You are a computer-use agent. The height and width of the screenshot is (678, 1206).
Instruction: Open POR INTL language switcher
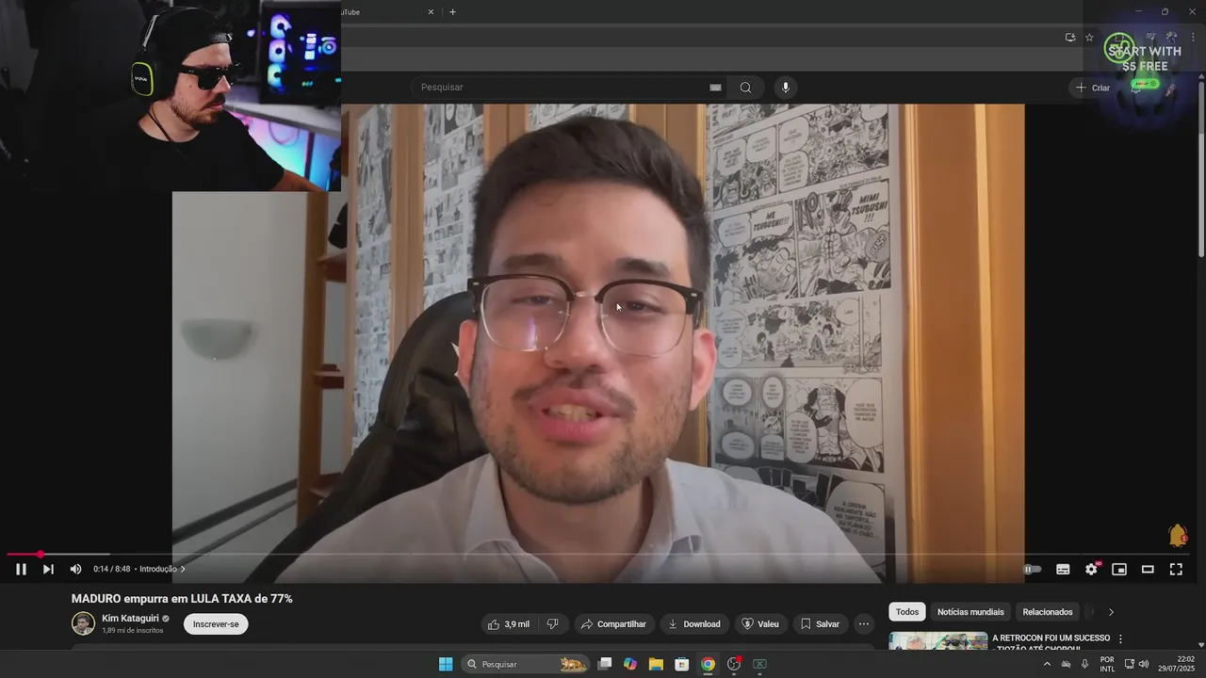[x=1107, y=664]
